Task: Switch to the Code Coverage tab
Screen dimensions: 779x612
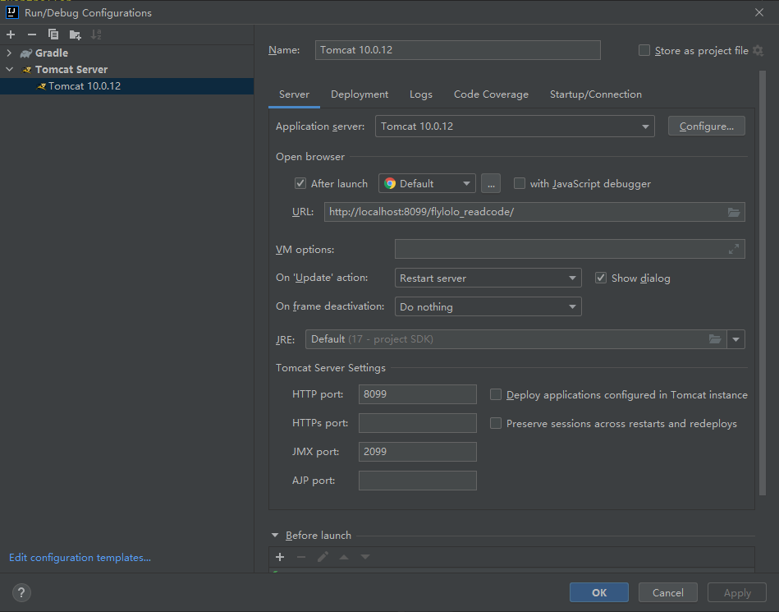Action: [x=491, y=94]
